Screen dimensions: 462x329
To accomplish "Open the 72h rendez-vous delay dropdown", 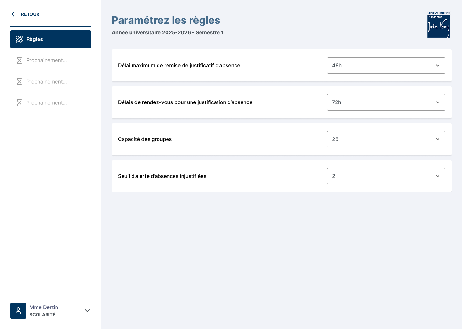I will (386, 102).
